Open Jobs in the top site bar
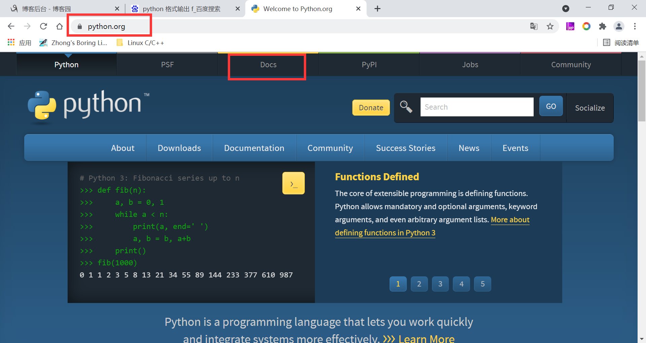The width and height of the screenshot is (646, 343). coord(470,65)
